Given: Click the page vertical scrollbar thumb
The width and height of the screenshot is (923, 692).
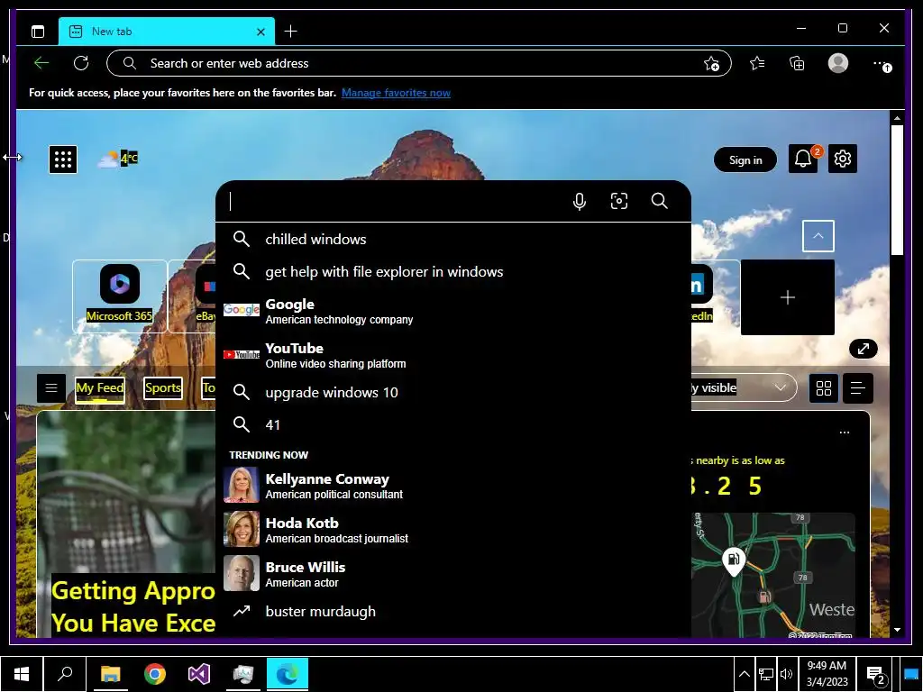Looking at the screenshot, I should point(897,189).
